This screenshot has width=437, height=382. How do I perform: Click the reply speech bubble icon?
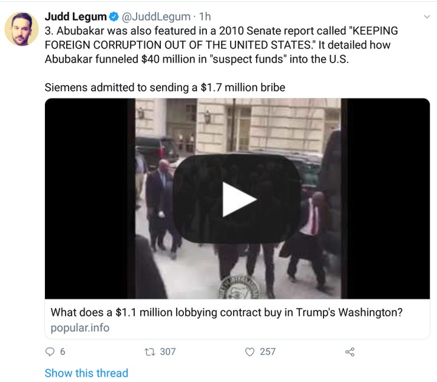pyautogui.click(x=50, y=352)
